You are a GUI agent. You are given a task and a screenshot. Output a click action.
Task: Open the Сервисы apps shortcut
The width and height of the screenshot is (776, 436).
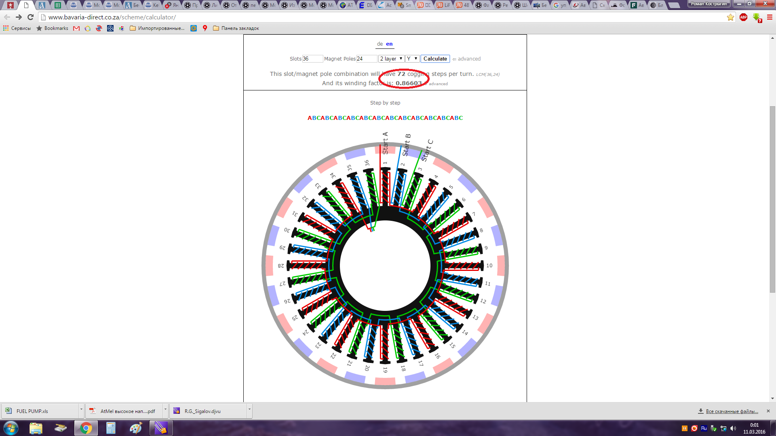(x=17, y=28)
